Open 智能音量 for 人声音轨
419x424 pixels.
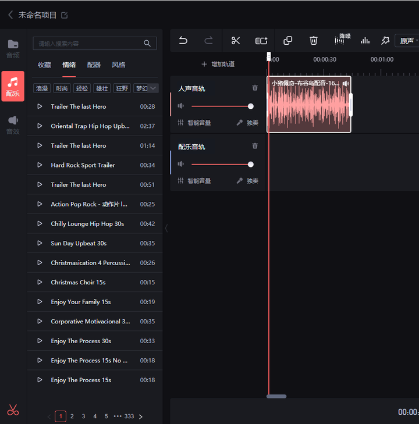tap(194, 123)
